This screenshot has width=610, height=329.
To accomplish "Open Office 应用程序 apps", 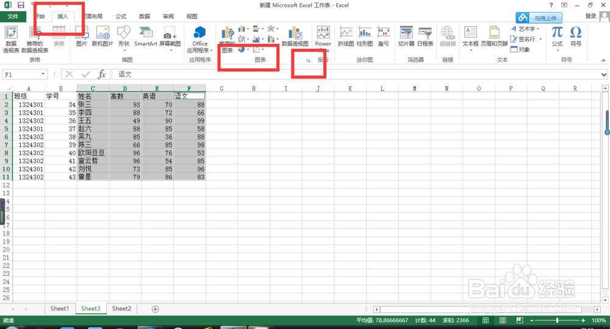I will 200,39.
